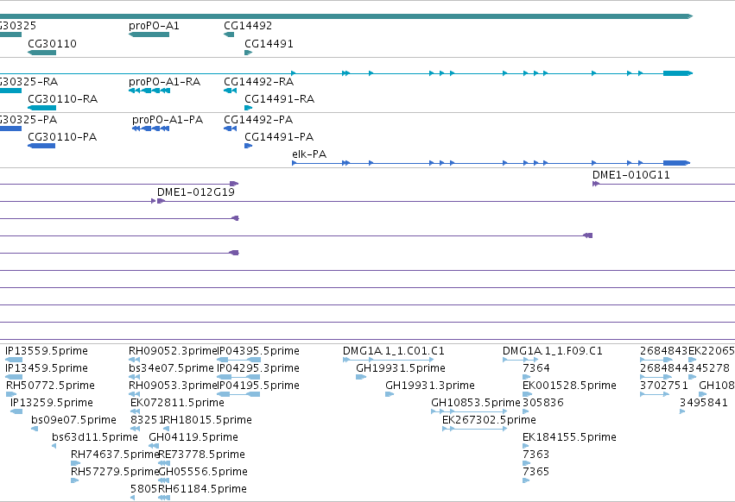Select the 3702751 EST feature

pos(655,394)
